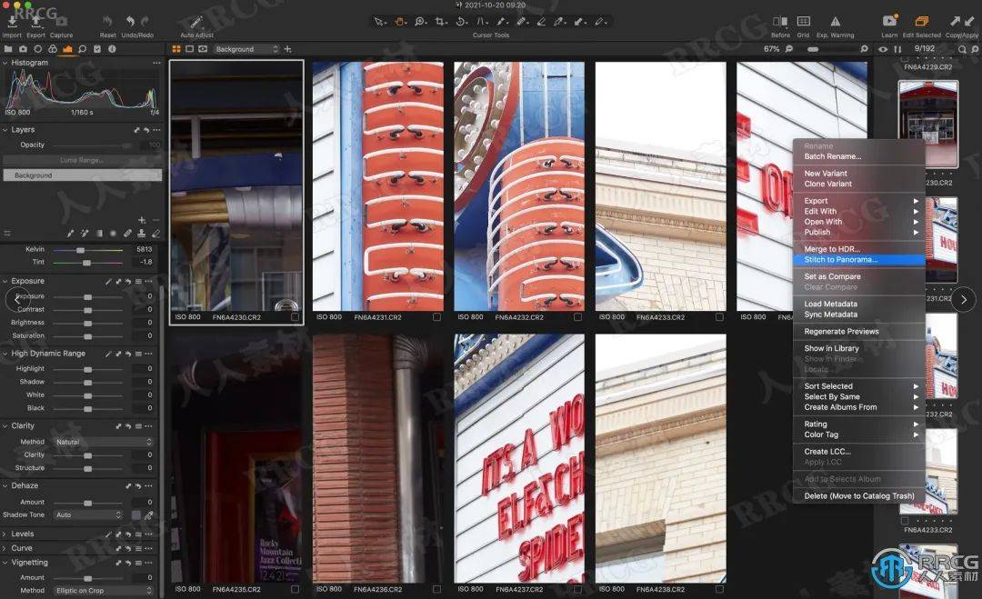982x599 pixels.
Task: Tick the checkbox under FN6A4231.CR2
Action: tap(436, 317)
